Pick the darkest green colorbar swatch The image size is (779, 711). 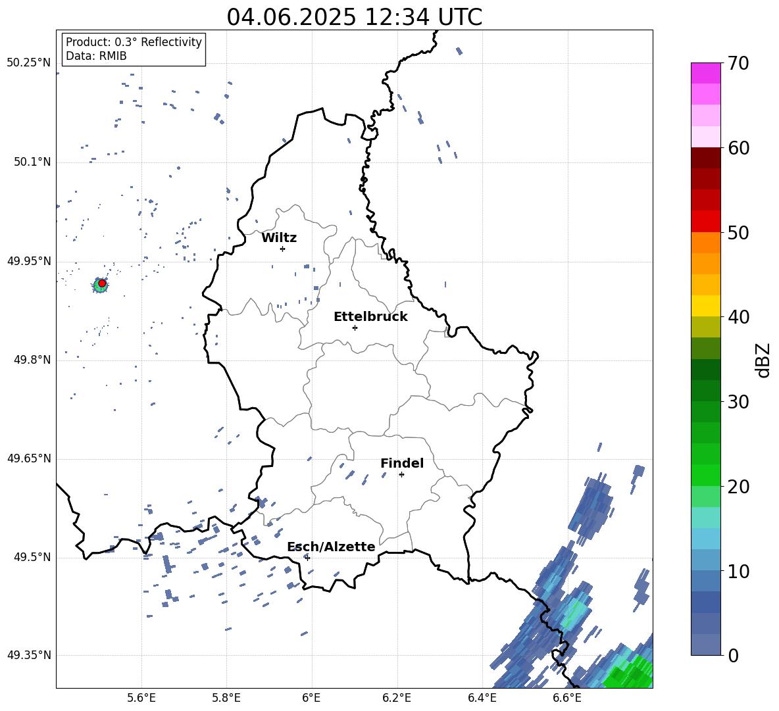point(705,370)
